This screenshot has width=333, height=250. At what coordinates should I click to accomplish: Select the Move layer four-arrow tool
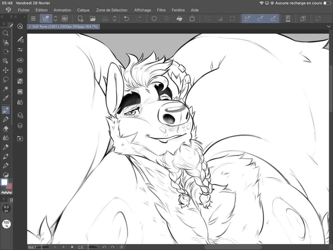pos(6,70)
